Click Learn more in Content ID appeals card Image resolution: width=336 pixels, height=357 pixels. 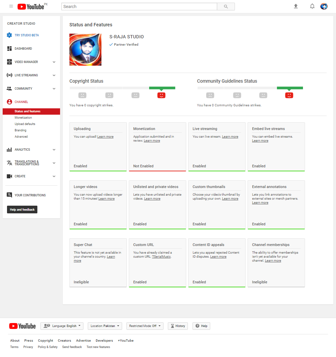[x=218, y=257]
